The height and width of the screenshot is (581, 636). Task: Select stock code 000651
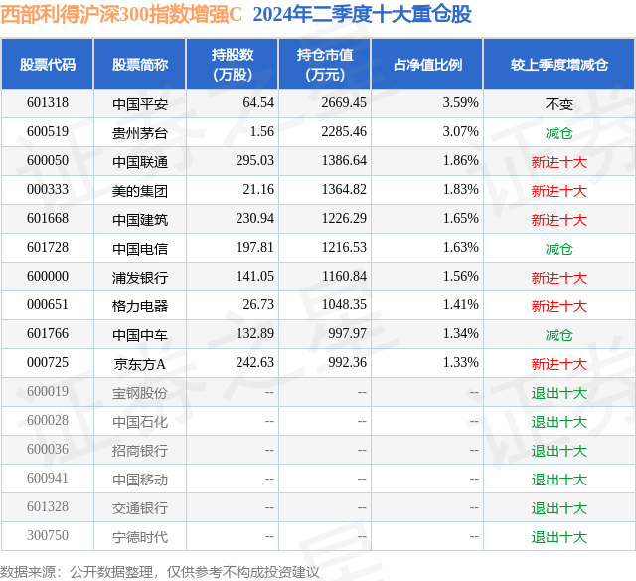click(48, 304)
